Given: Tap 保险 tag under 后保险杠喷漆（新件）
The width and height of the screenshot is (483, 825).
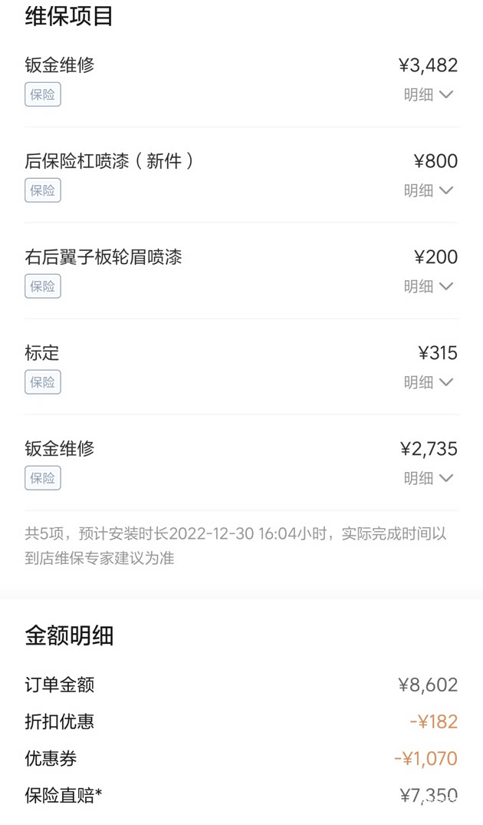Looking at the screenshot, I should click(x=43, y=190).
